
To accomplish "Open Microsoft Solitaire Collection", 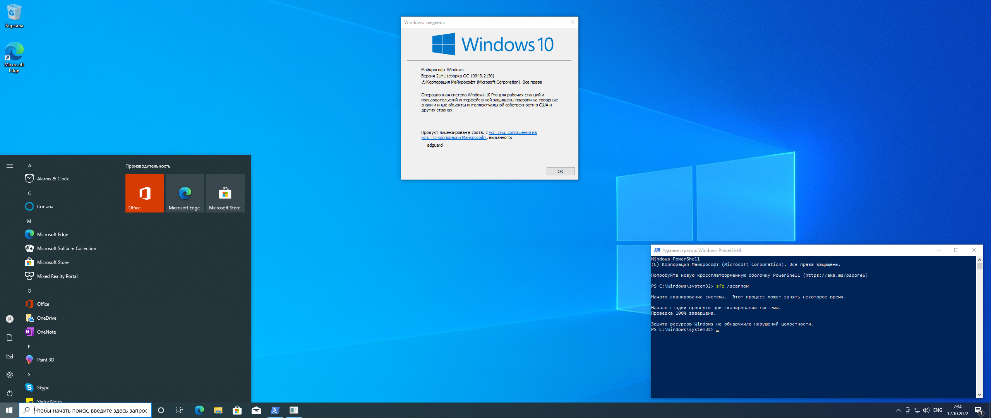I will pos(66,248).
